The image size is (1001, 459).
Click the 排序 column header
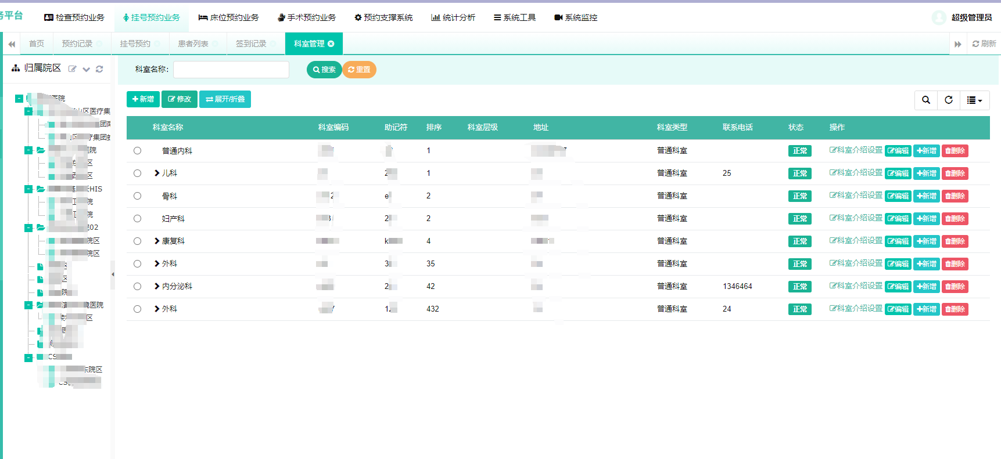coord(434,128)
